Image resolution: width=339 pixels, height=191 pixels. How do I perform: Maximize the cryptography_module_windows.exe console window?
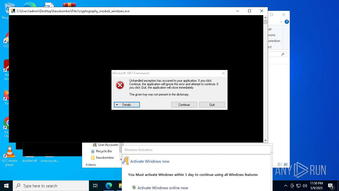(249, 11)
